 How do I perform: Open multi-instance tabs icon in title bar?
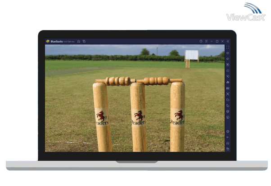coord(84,41)
